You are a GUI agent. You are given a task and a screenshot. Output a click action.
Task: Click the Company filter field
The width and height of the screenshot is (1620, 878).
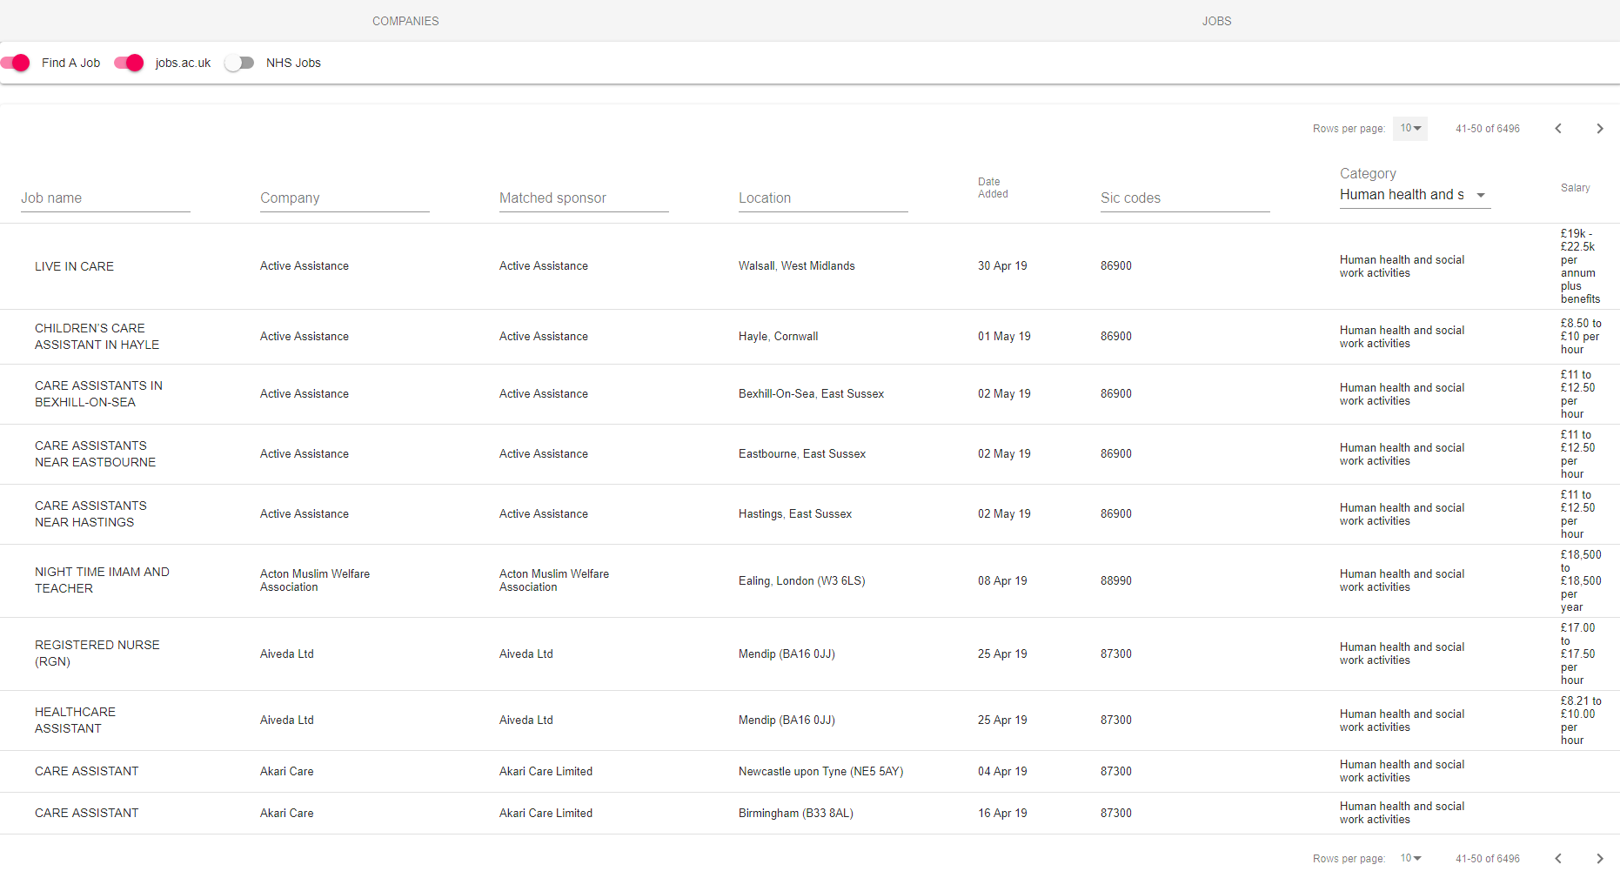pos(345,198)
